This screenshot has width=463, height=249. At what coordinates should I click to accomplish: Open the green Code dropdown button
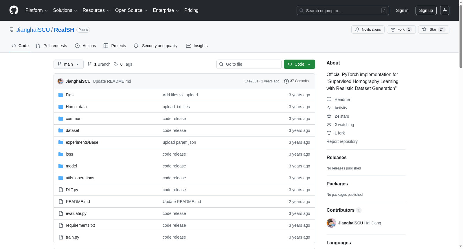coord(300,64)
